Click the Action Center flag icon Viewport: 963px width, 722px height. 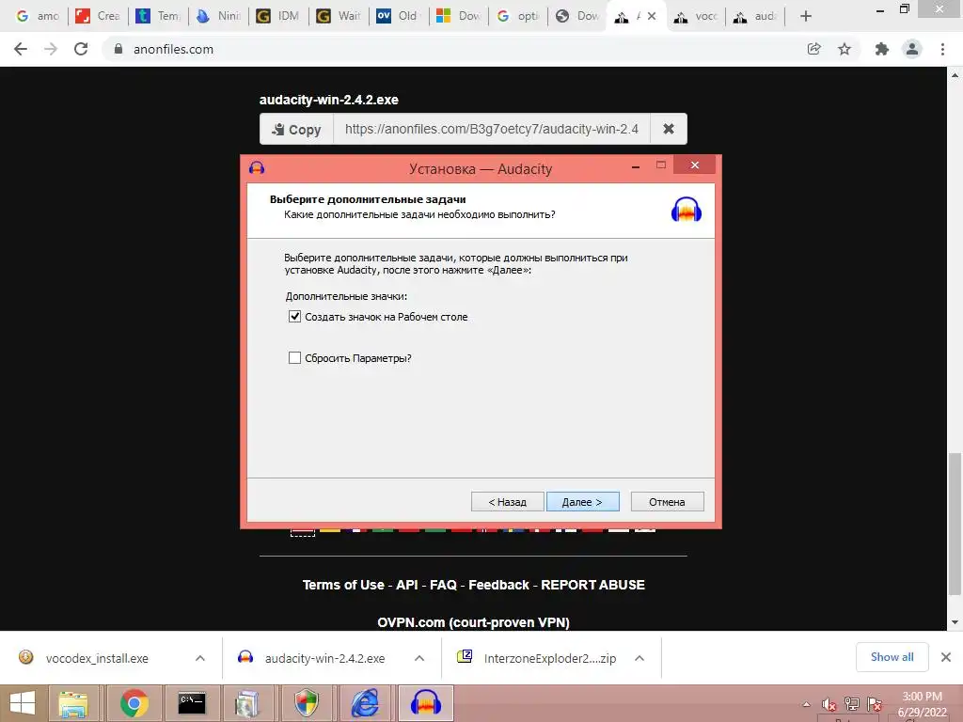point(874,704)
